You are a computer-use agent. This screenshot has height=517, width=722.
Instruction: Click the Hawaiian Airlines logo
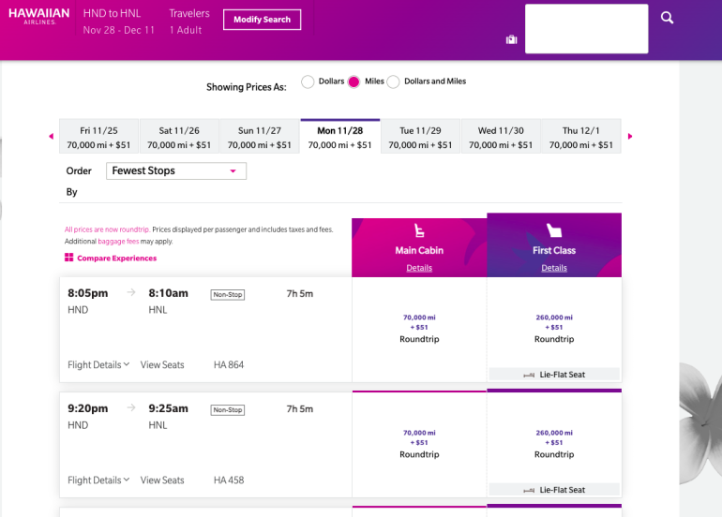point(38,17)
